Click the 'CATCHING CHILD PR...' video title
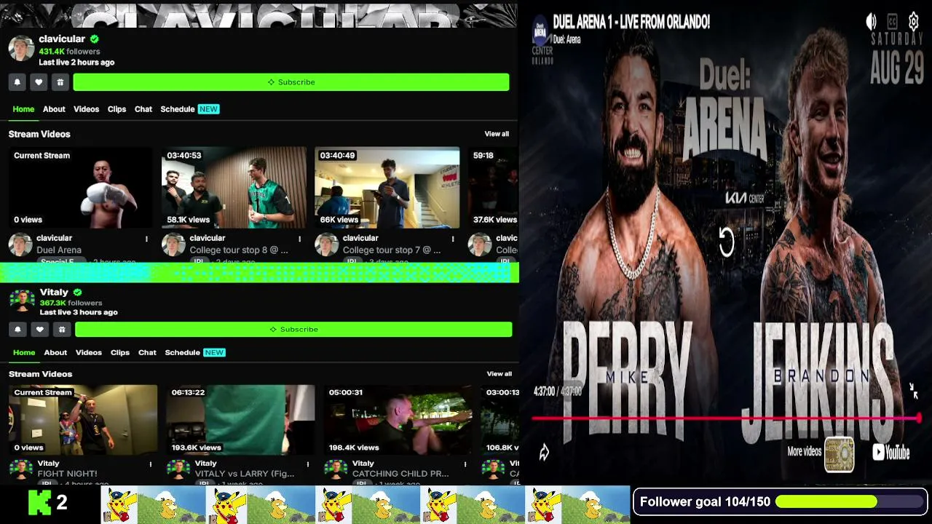932x524 pixels. [x=400, y=474]
